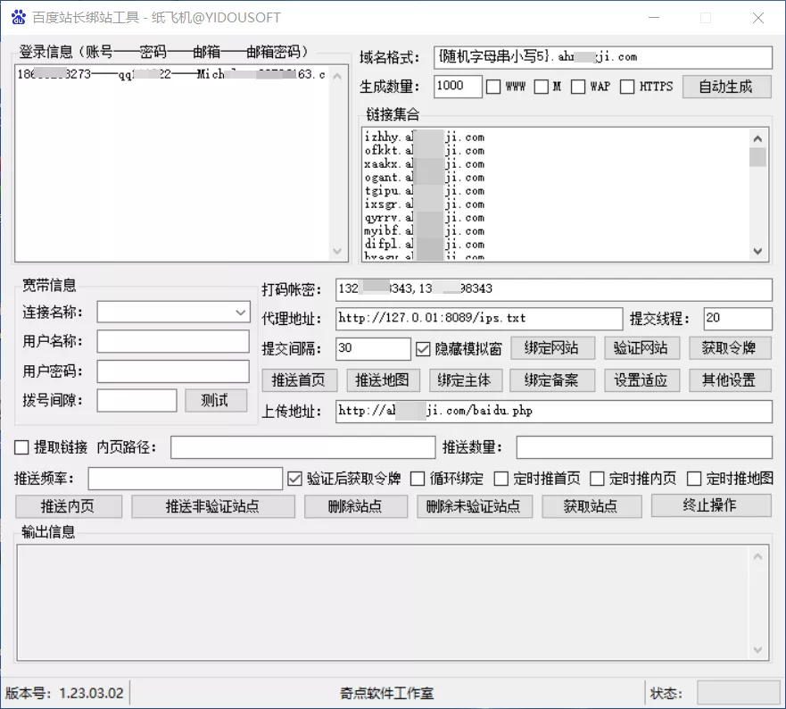Stop with the 终止操作 button

pyautogui.click(x=711, y=505)
